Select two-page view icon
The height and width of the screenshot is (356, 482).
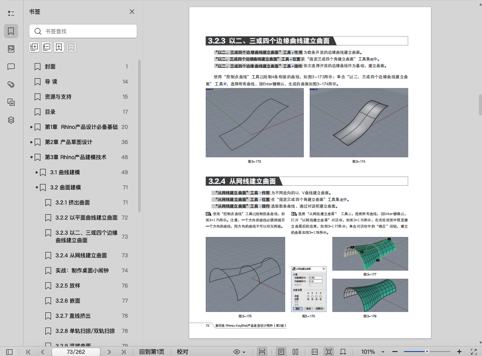(x=295, y=352)
